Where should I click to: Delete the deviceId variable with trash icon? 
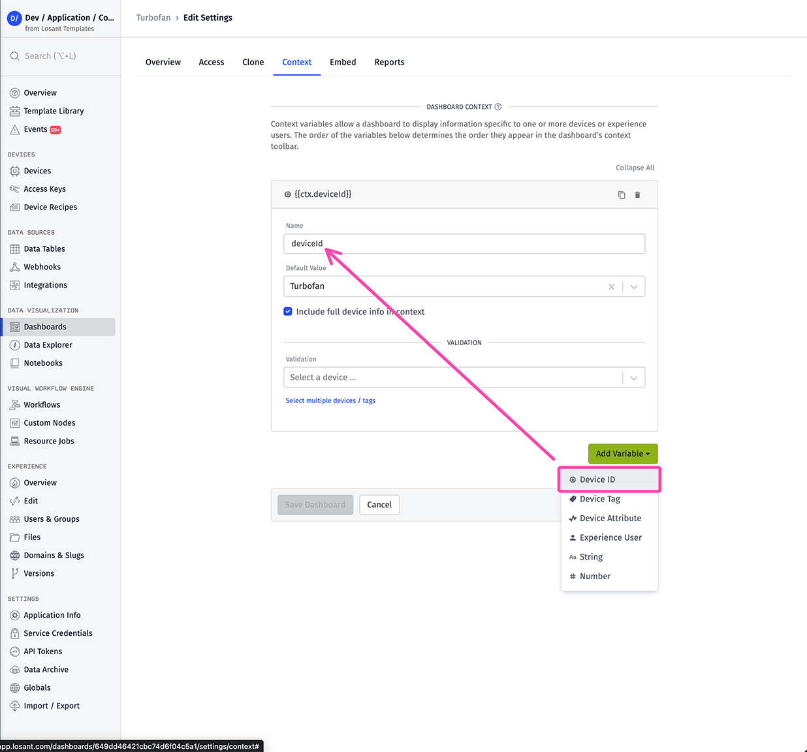click(x=637, y=195)
